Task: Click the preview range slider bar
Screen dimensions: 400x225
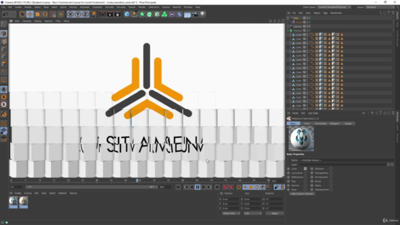Action: (91, 187)
